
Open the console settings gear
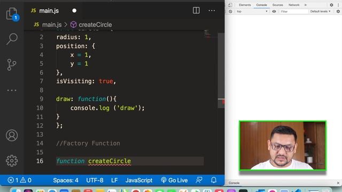pyautogui.click(x=338, y=11)
